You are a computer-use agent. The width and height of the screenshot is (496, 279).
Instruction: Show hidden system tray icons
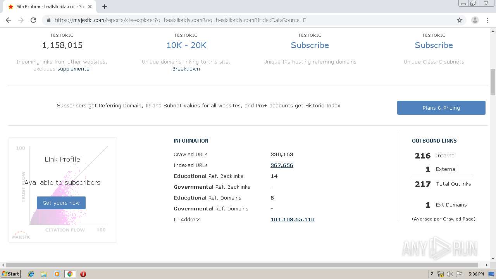[432, 274]
